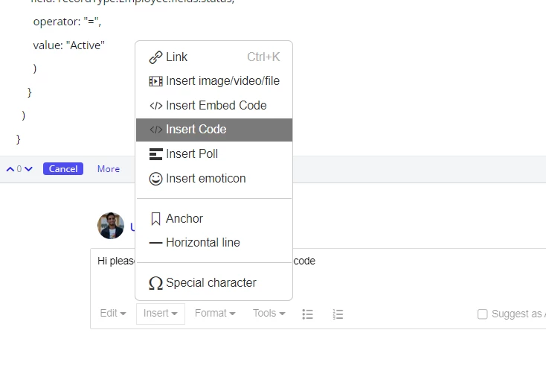546x365 pixels.
Task: Select Insert emoticon option
Action: (x=214, y=179)
